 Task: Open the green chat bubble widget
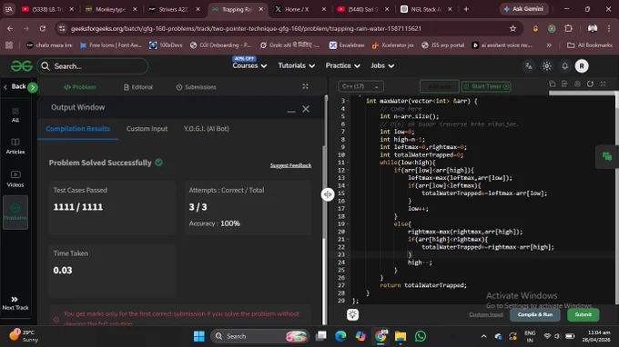point(607,157)
